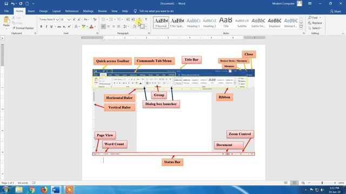Click the New blank document icon
This screenshot has width=346, height=194.
(27, 4)
